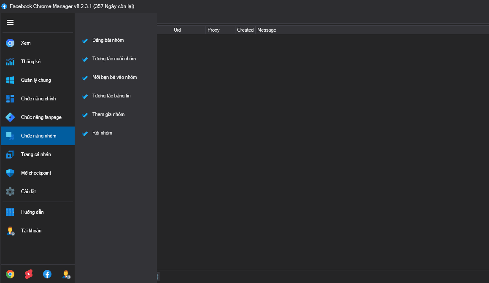Select the Chức năng fanpage diamond icon
Image resolution: width=489 pixels, height=283 pixels.
[10, 117]
